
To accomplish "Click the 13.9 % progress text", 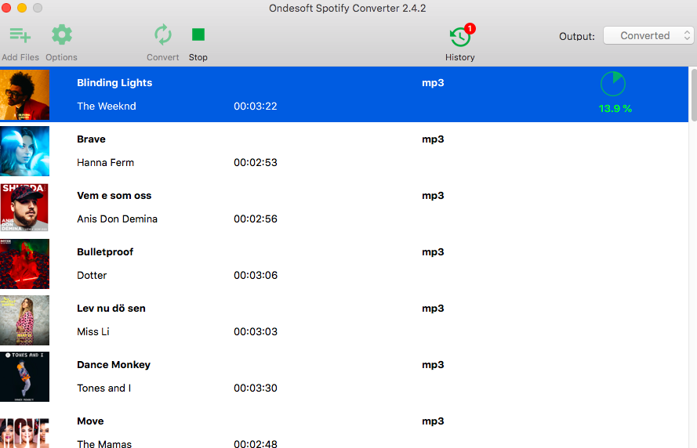I will pyautogui.click(x=615, y=109).
